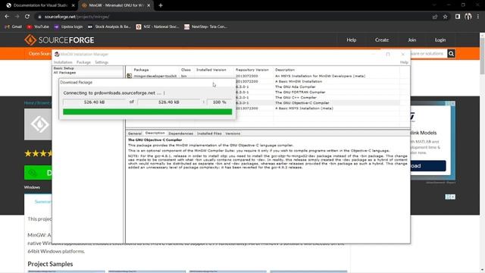Click Help in SourceForge header
This screenshot has width=485, height=273.
pyautogui.click(x=352, y=40)
